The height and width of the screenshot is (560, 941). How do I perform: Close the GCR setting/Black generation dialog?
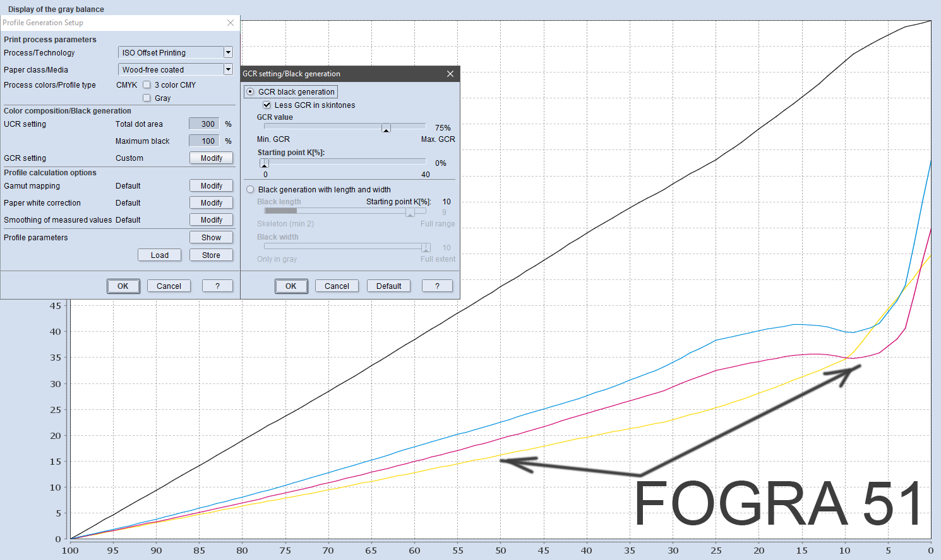[x=450, y=74]
